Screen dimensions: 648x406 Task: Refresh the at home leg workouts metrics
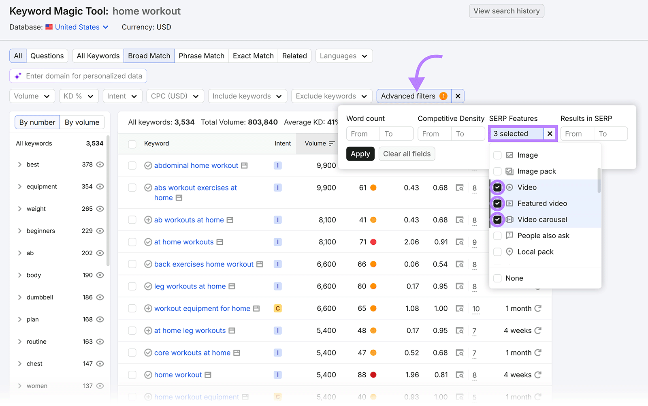click(538, 331)
